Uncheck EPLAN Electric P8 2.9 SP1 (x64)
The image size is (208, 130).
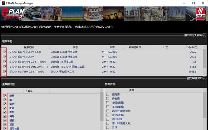click(5, 62)
